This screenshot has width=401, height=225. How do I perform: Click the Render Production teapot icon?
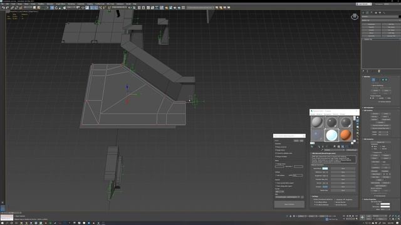click(x=175, y=7)
